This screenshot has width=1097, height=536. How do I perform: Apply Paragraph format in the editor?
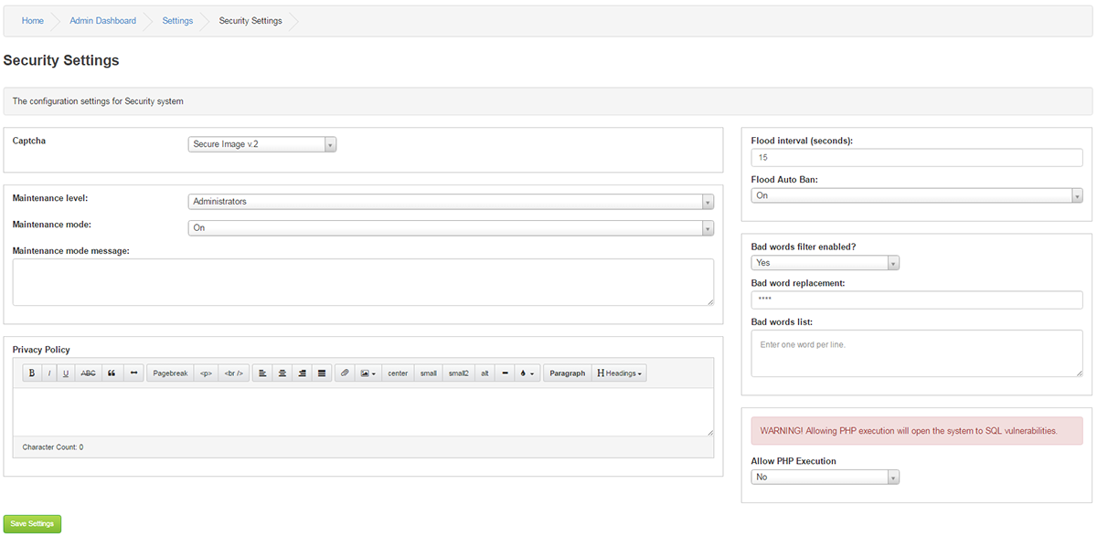coord(568,373)
